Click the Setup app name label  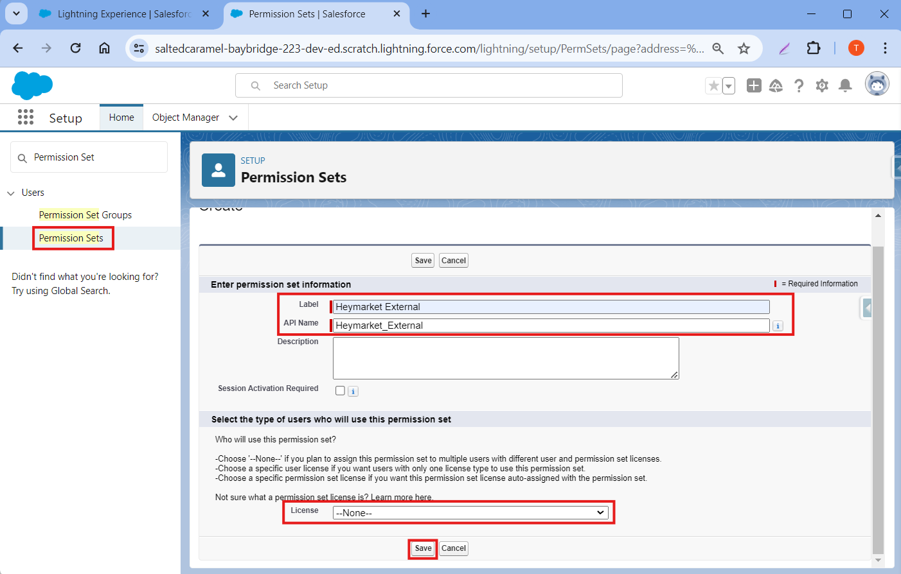(66, 118)
